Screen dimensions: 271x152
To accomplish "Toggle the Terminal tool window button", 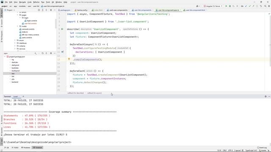I will click(x=38, y=148).
